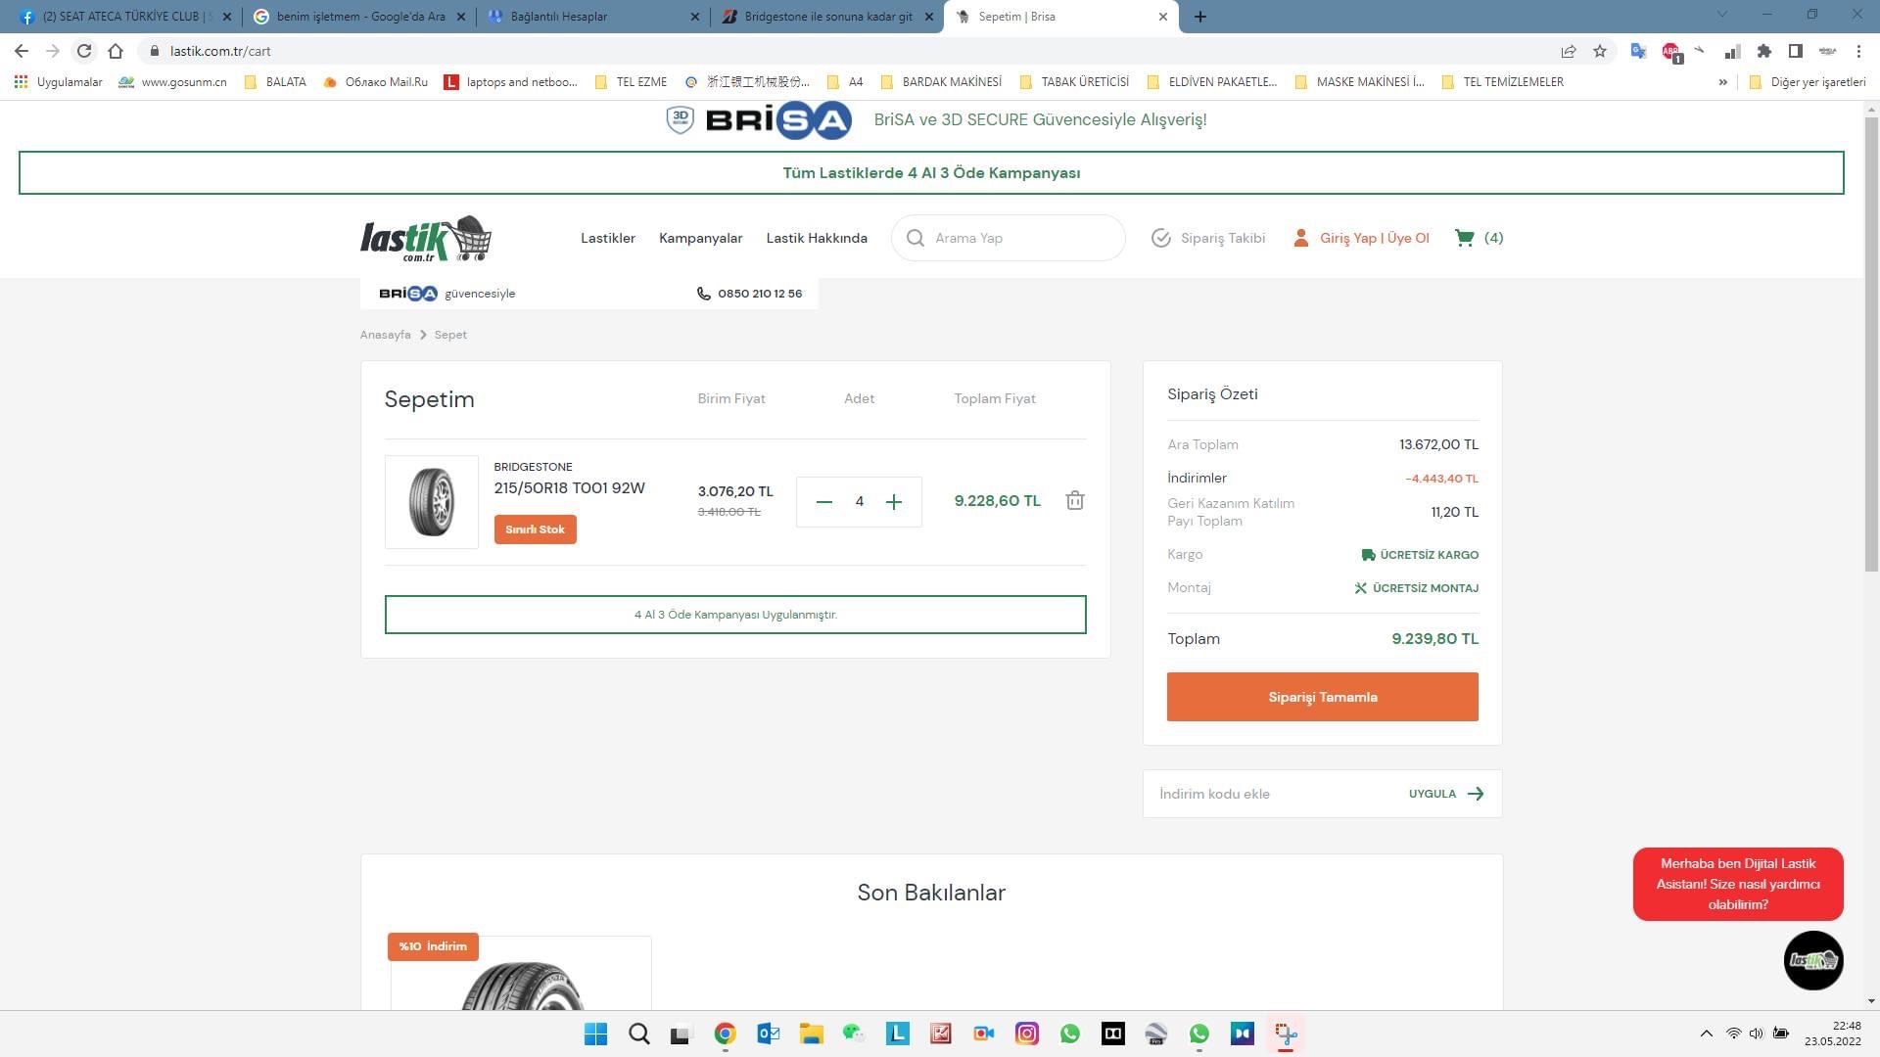The width and height of the screenshot is (1880, 1057).
Task: Expand hidden bookmarks chevron
Action: click(1722, 82)
